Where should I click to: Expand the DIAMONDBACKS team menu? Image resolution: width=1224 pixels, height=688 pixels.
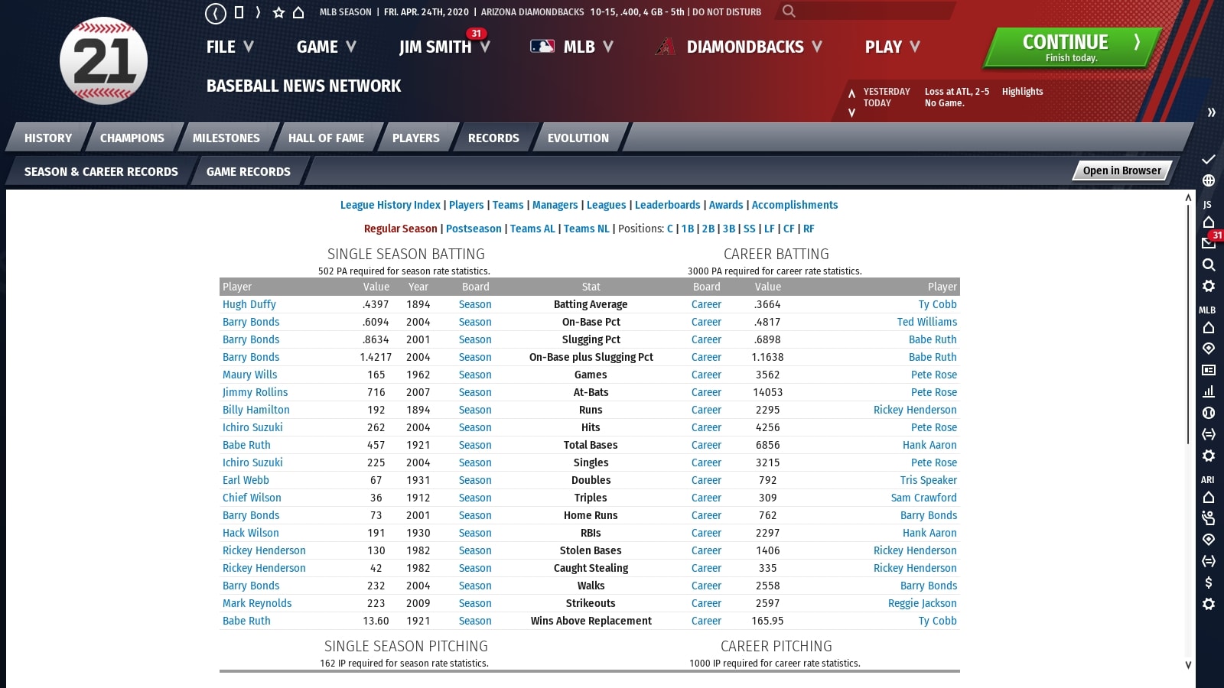pos(754,47)
